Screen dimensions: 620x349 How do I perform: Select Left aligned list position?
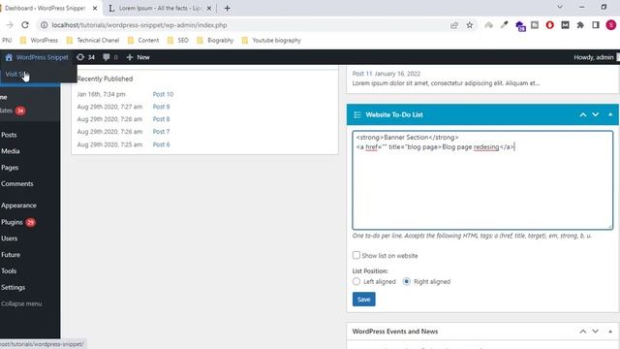[356, 281]
